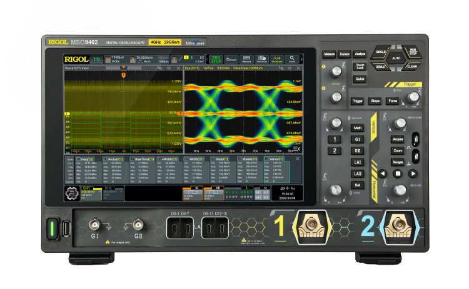Open the Acquisition (A) settings block

[149, 59]
